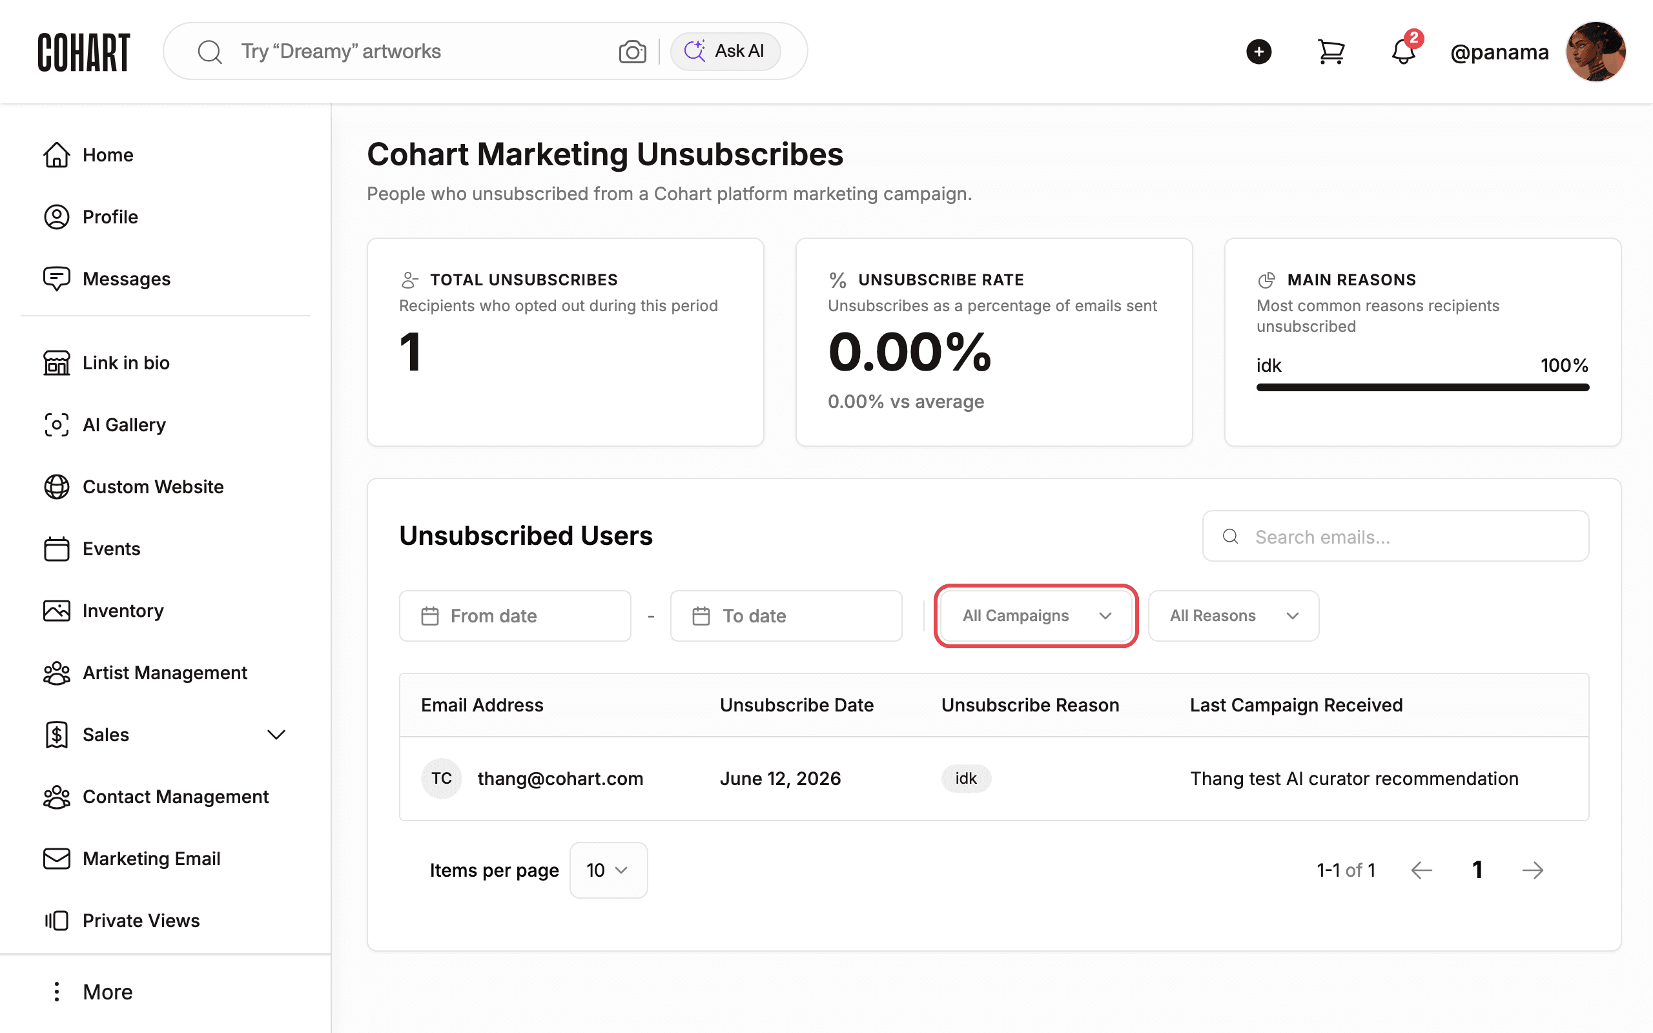1653x1033 pixels.
Task: Click the Last Campaign Received column header
Action: pyautogui.click(x=1296, y=705)
